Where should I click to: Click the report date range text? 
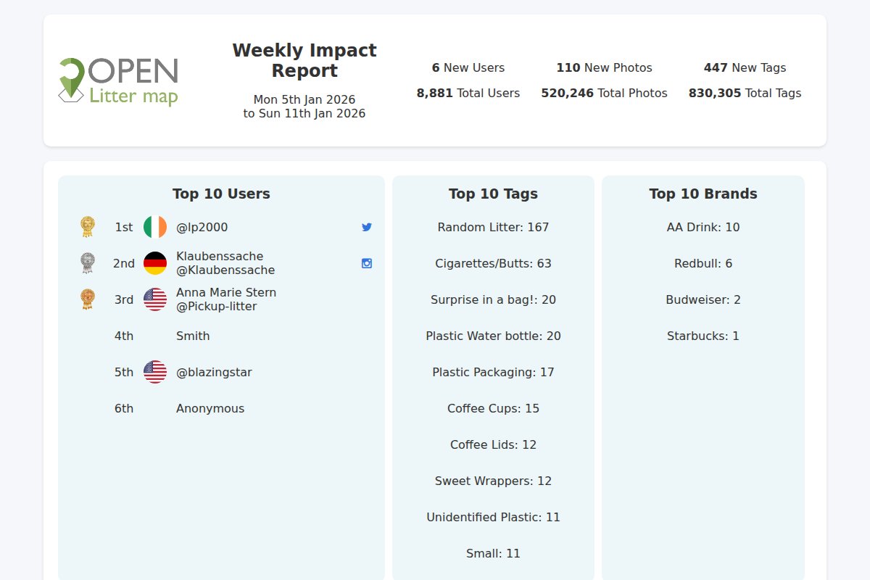pyautogui.click(x=304, y=107)
